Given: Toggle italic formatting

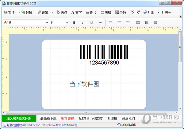Looking at the screenshot, I should [x=83, y=22].
